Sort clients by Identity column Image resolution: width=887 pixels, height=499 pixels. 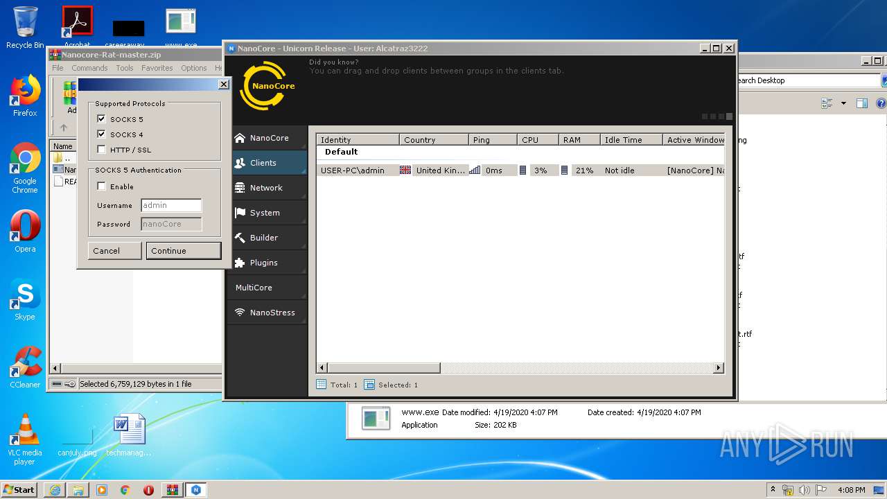[358, 139]
